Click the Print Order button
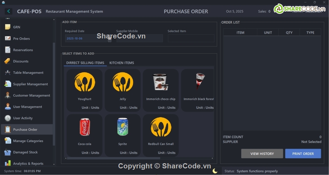This screenshot has width=329, height=175. click(303, 154)
